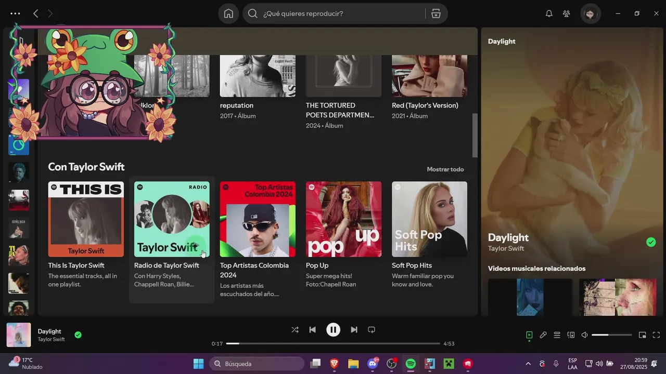Open the play queue icon
This screenshot has height=374, width=666.
point(557,335)
